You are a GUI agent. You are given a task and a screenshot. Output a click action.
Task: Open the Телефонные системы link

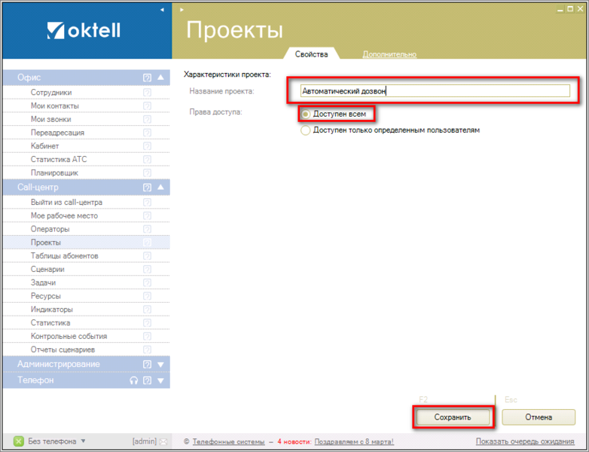click(x=228, y=442)
